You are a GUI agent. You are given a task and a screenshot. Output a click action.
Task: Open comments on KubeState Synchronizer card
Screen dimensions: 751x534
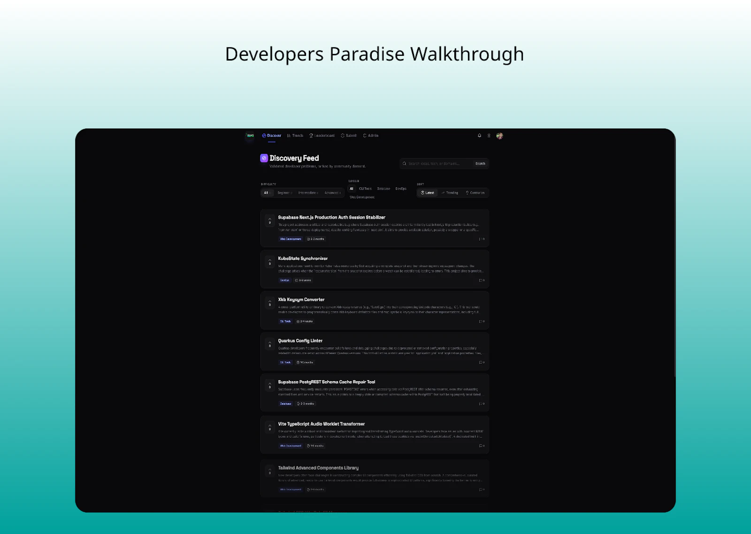[482, 280]
